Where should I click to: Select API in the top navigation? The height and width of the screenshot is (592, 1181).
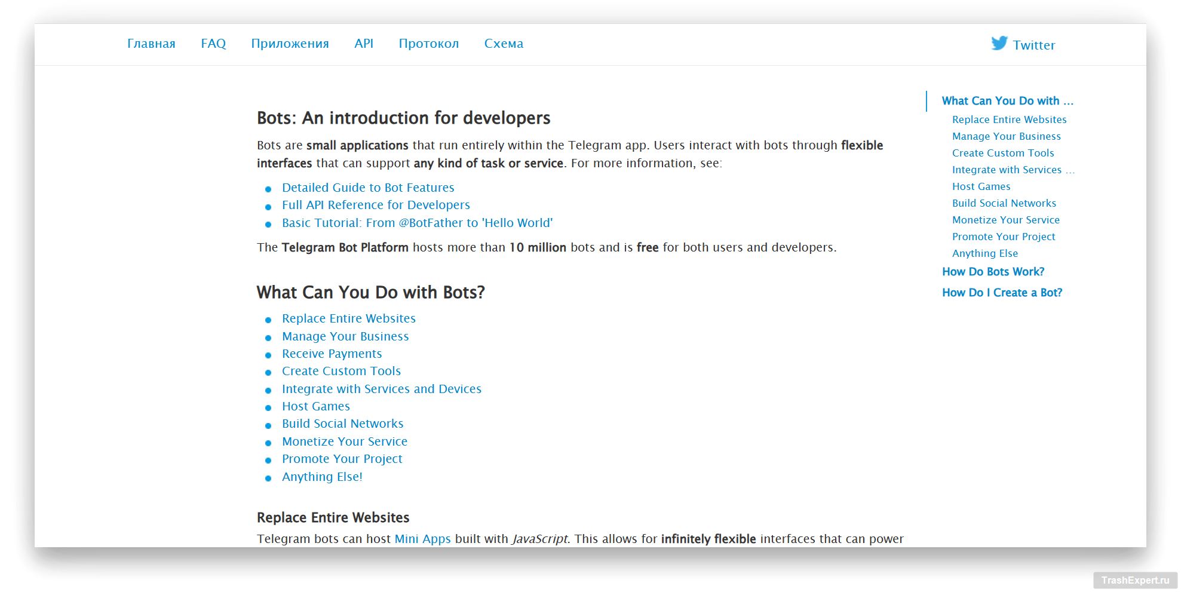point(364,44)
